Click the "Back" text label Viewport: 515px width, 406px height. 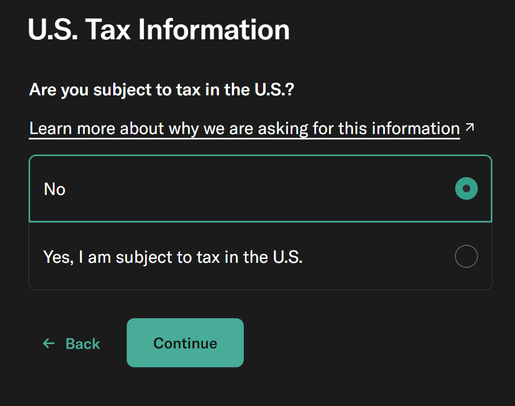[x=83, y=344]
